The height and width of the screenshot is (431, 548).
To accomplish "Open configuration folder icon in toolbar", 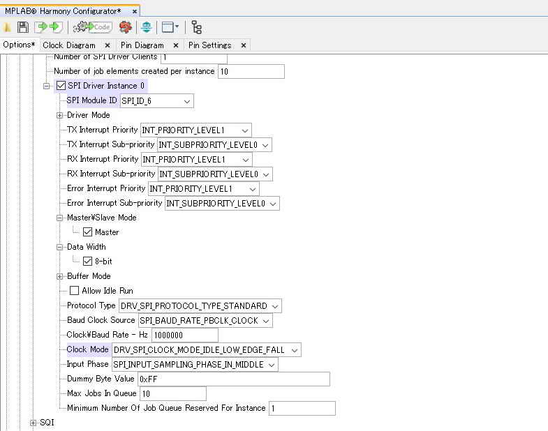I will (7, 27).
